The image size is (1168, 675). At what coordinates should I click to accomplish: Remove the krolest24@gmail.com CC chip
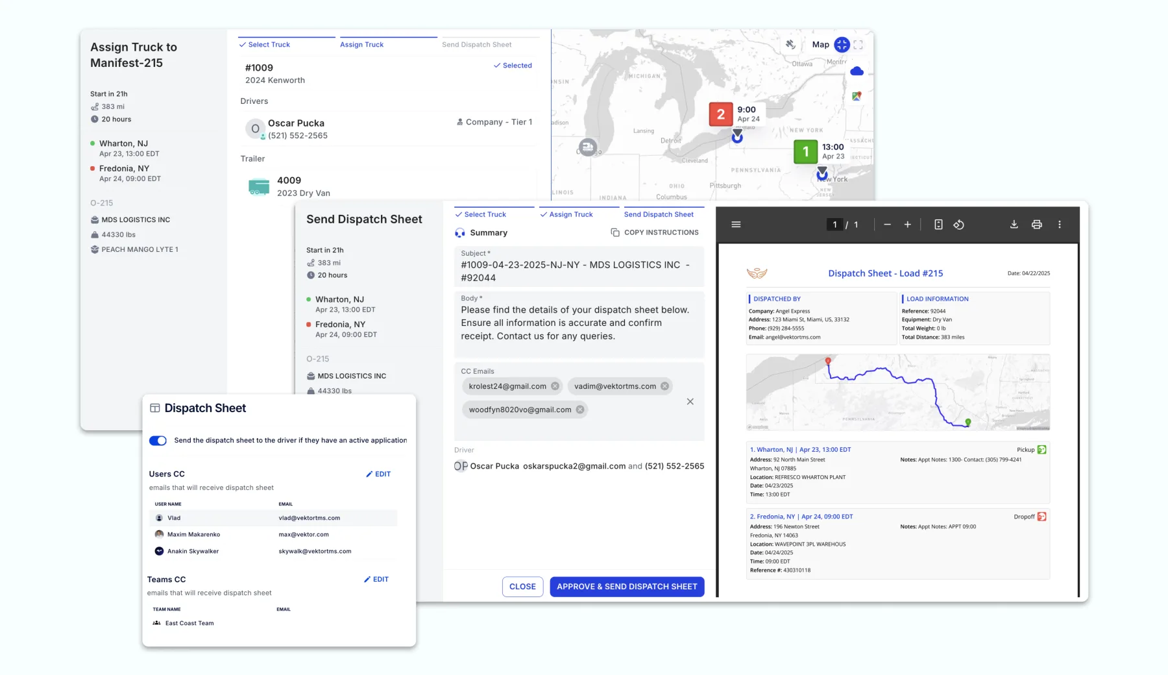tap(555, 386)
